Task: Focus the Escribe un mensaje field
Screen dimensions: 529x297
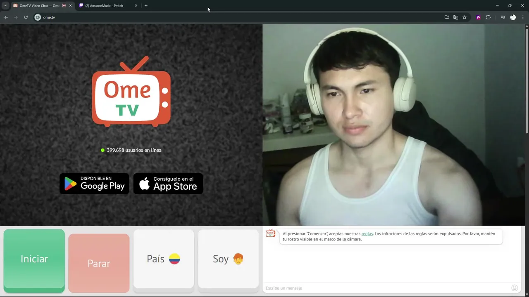Action: 386,288
